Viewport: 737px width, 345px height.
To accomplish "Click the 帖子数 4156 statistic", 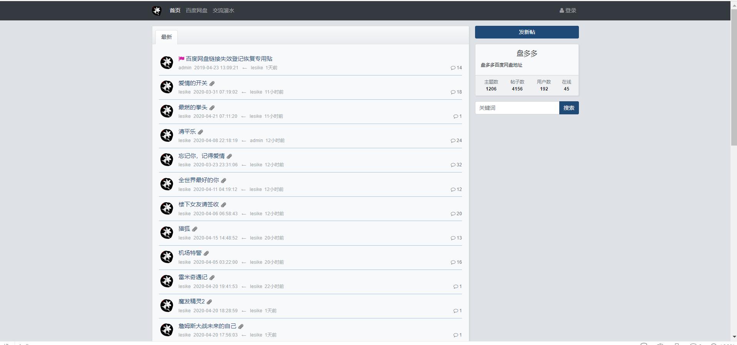I will [x=517, y=85].
